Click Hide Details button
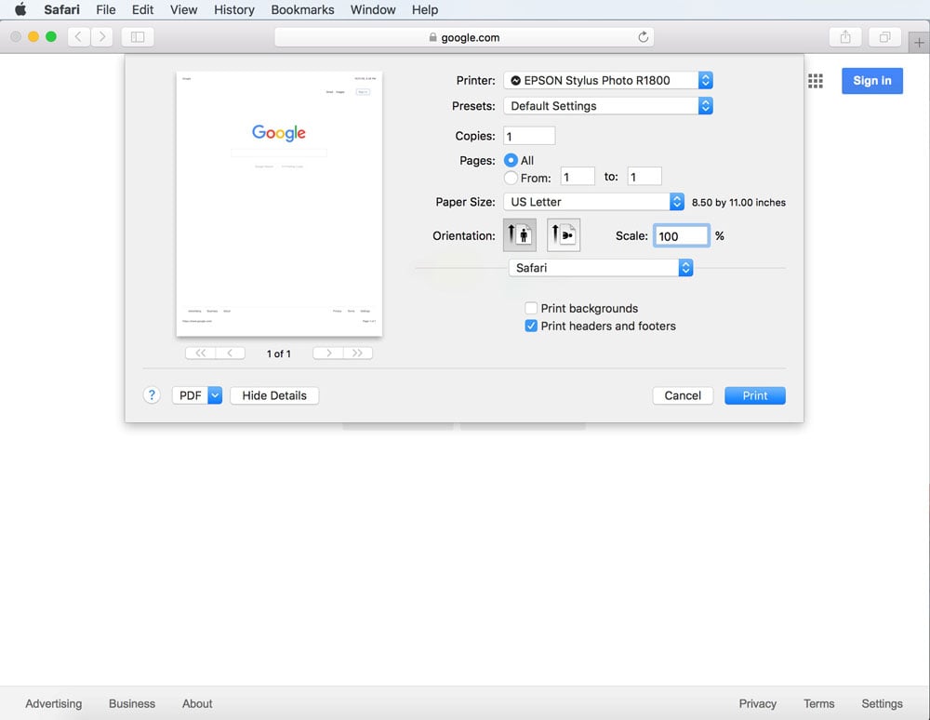 274,395
